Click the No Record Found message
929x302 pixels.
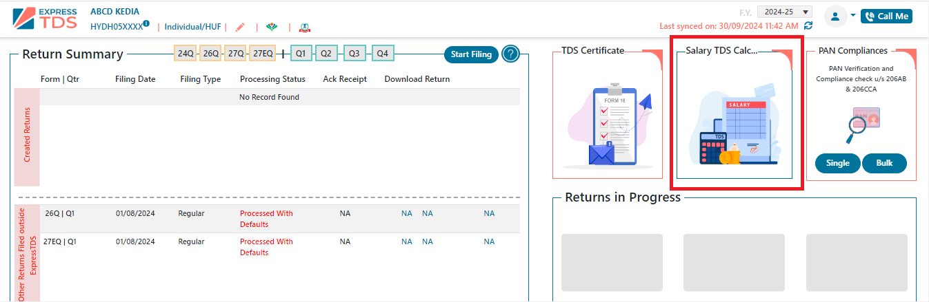(x=269, y=97)
